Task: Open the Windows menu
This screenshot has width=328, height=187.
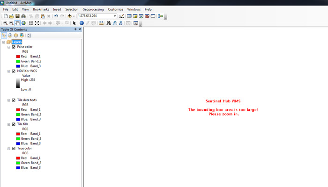Action: 134,9
